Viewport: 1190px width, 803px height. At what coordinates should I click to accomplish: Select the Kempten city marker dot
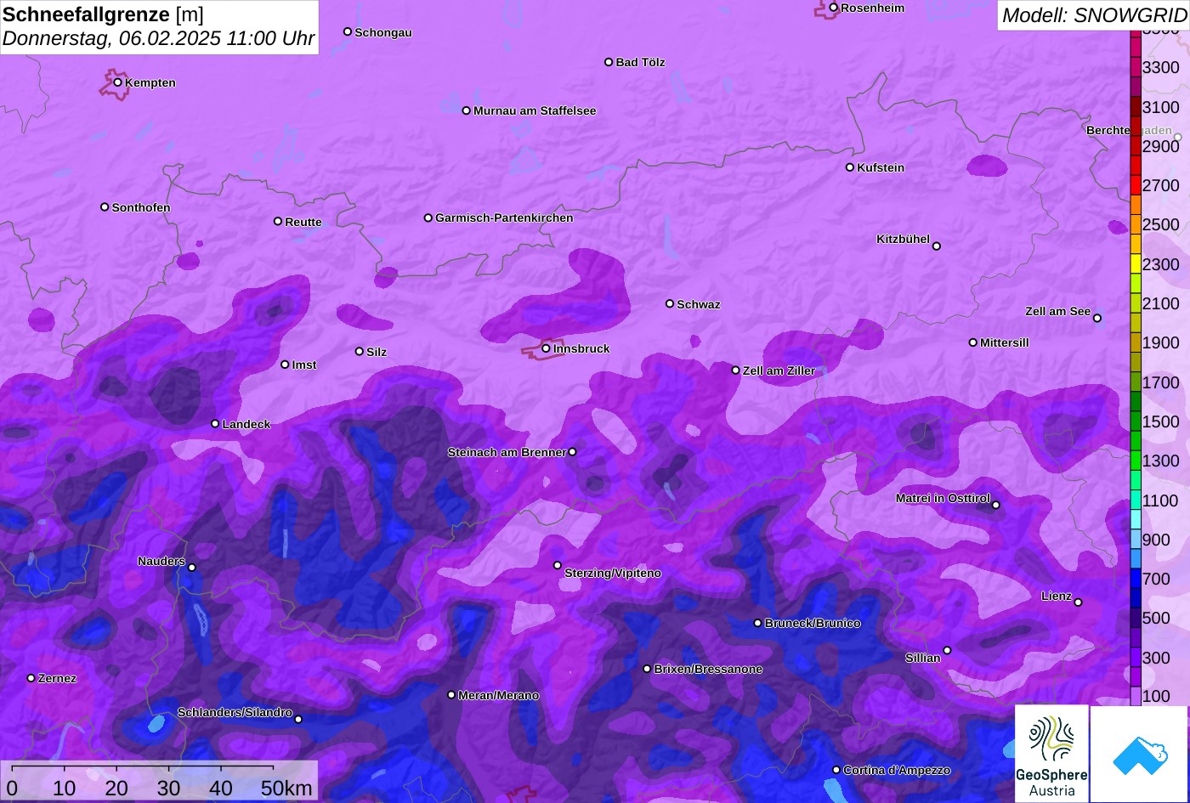click(x=118, y=82)
